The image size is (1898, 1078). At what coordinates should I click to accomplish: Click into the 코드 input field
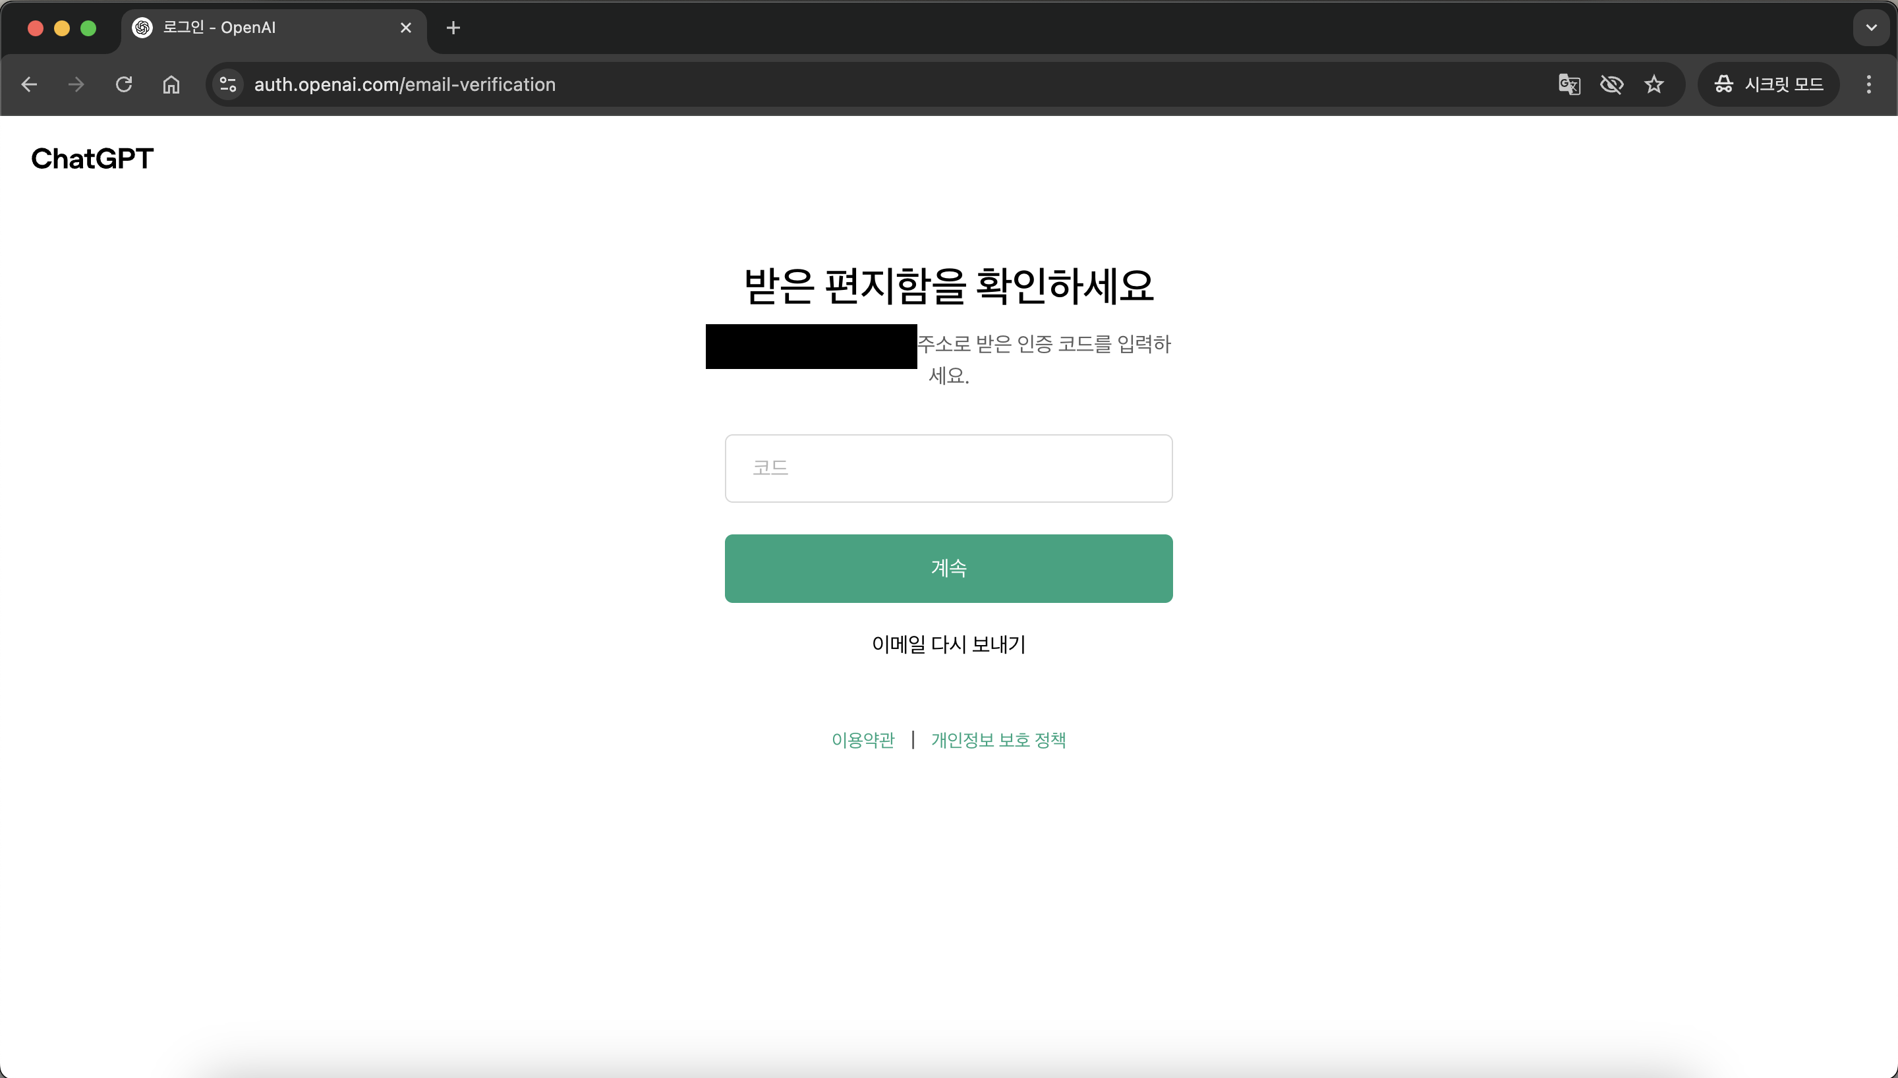(948, 468)
